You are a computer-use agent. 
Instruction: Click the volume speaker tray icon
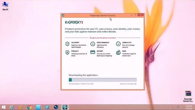tap(181, 107)
